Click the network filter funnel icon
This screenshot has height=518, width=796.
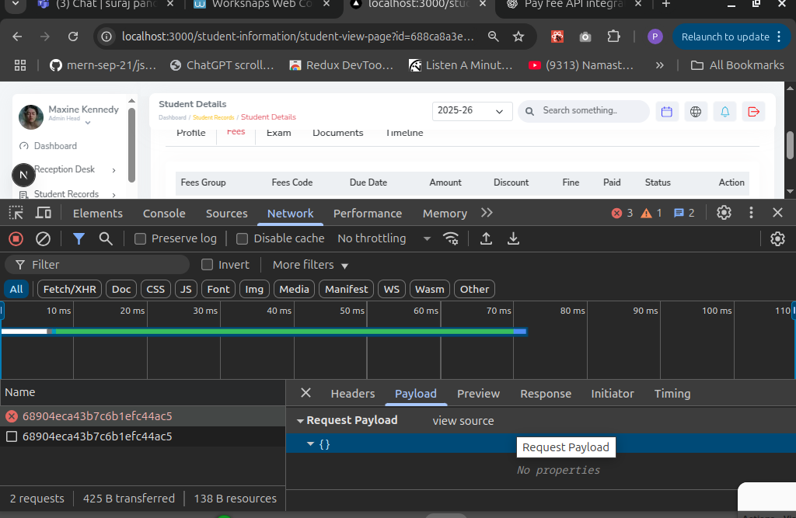[79, 238]
